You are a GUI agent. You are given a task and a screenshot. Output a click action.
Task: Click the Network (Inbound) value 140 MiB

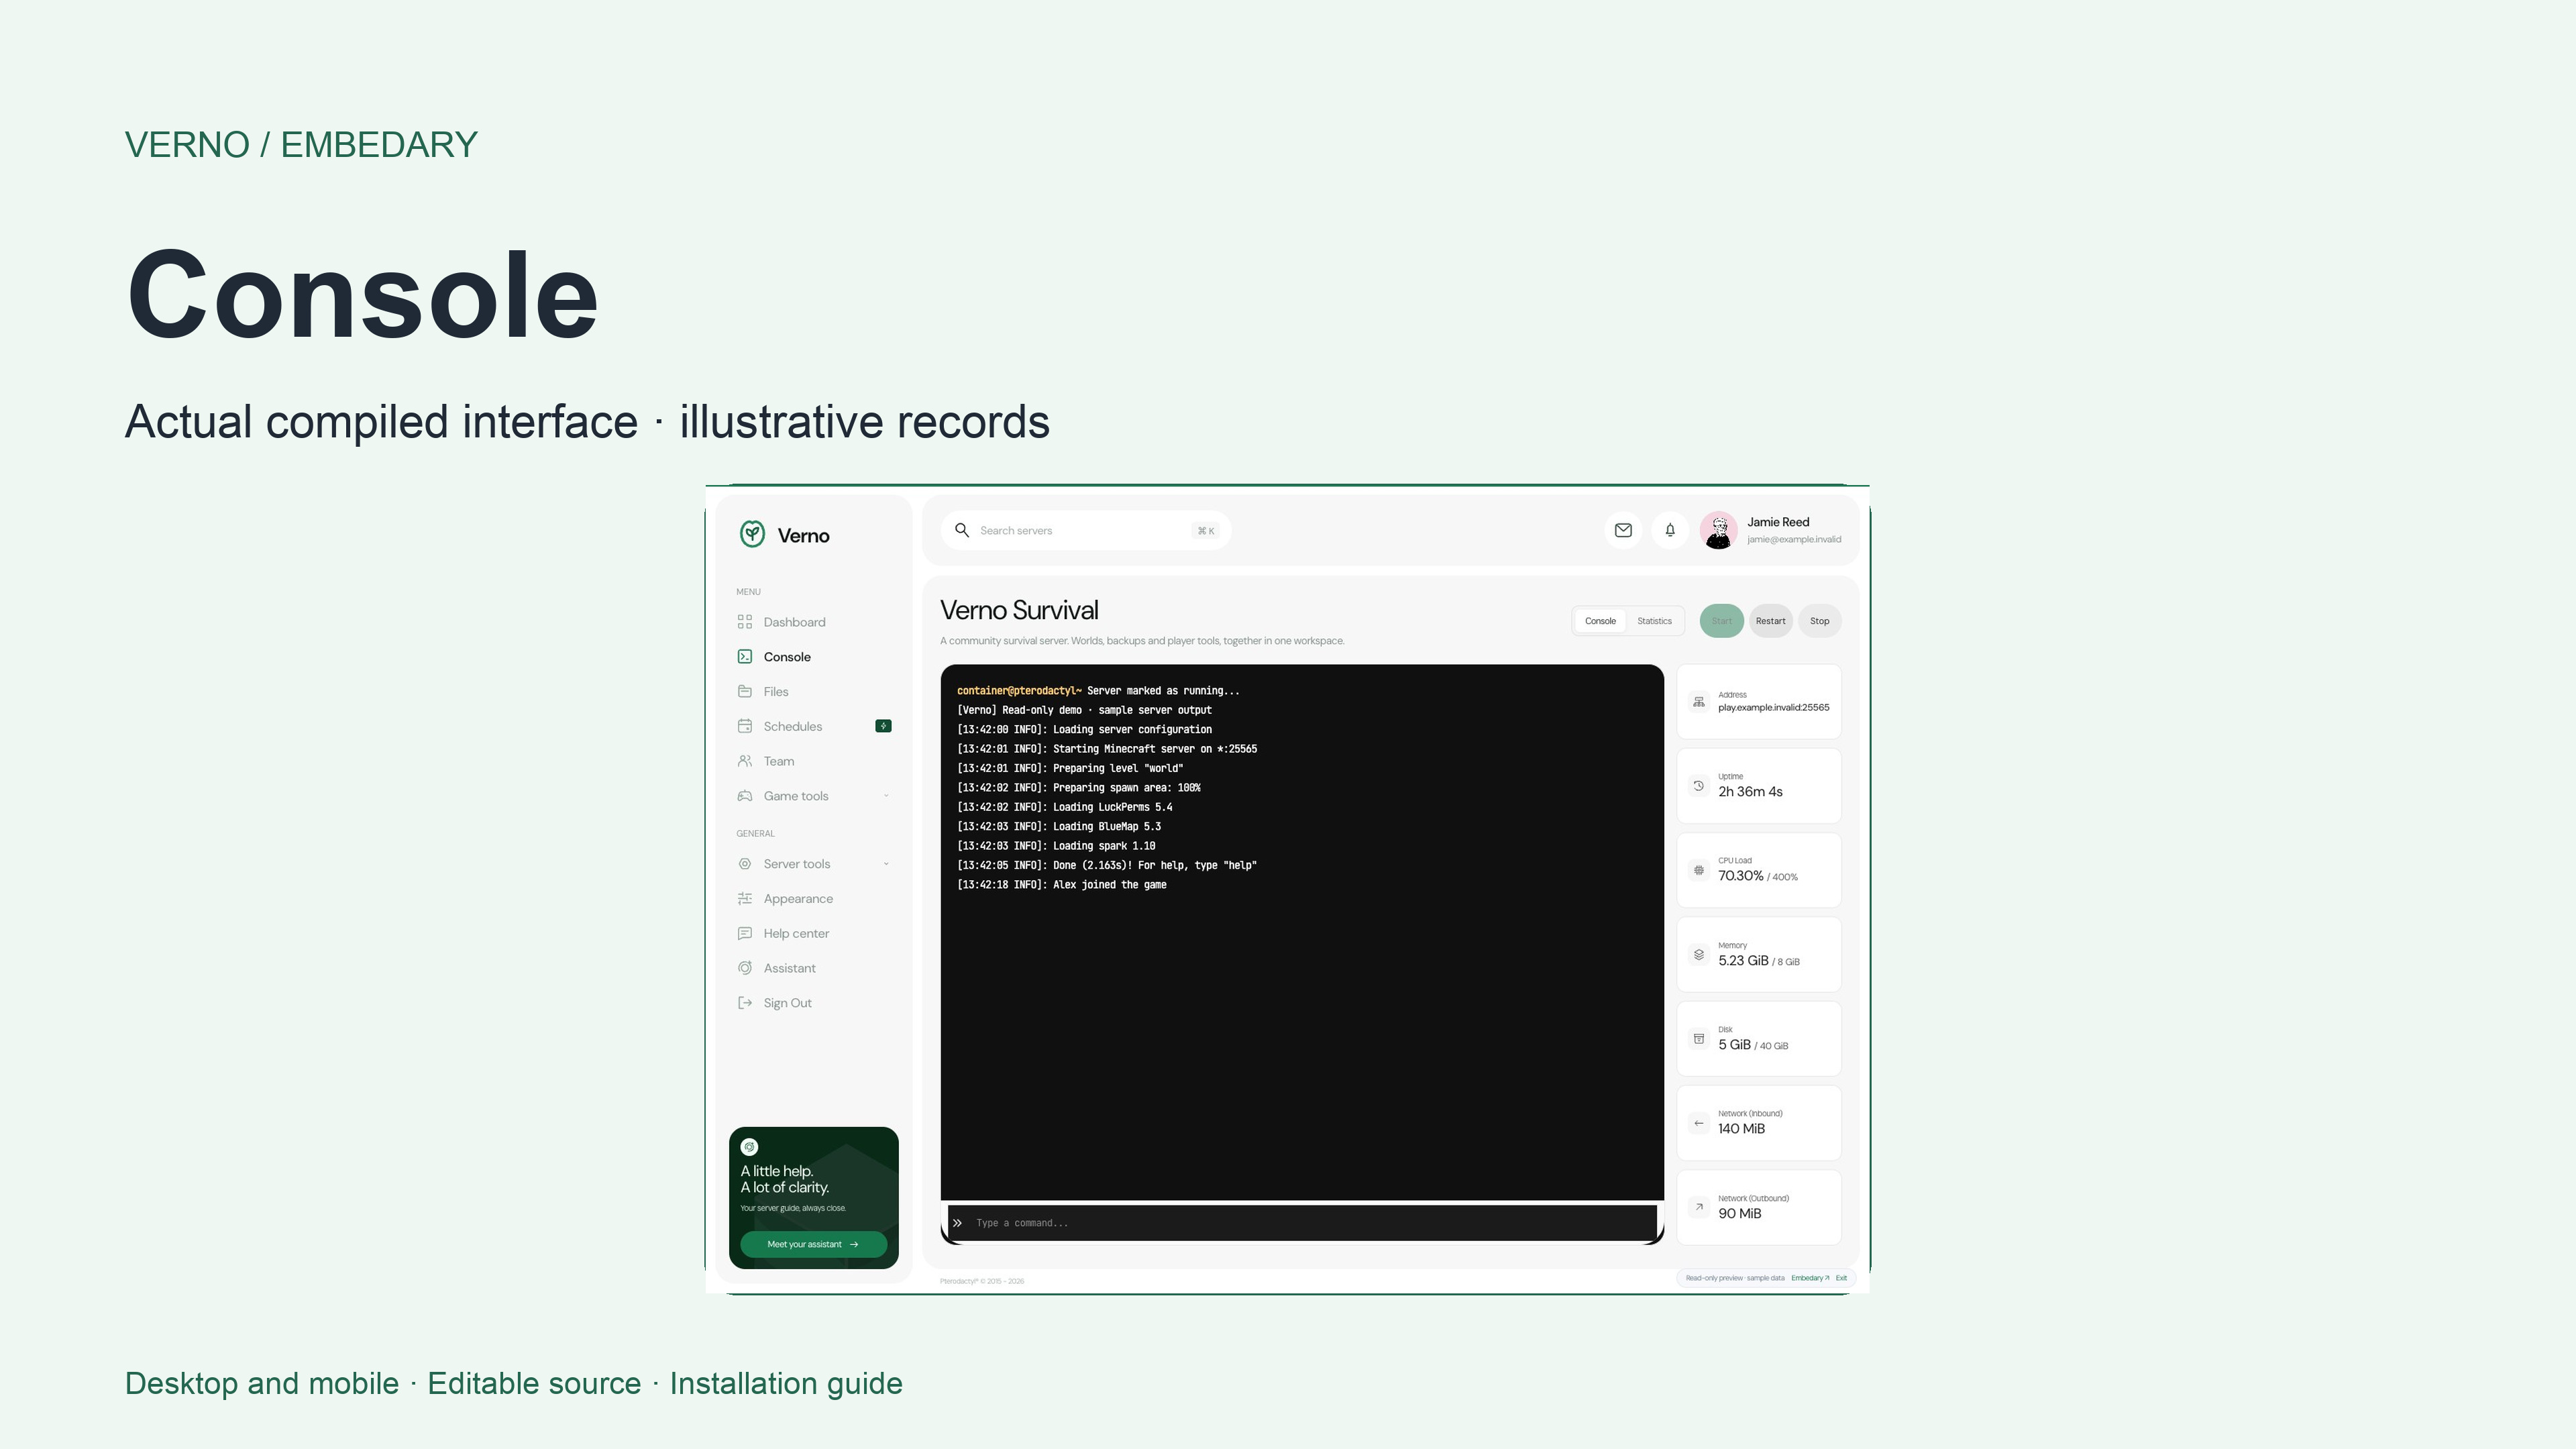pos(1741,1128)
